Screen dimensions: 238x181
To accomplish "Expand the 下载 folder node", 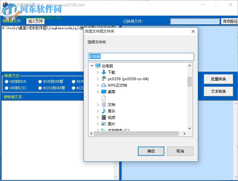I will [x=98, y=72].
